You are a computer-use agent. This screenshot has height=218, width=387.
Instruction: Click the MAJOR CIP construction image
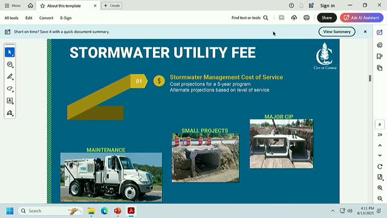coord(281,144)
